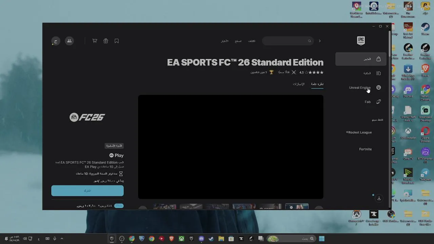Viewport: 434px width, 244px height.
Task: Open the Browse tab in top navigation
Action: click(238, 41)
